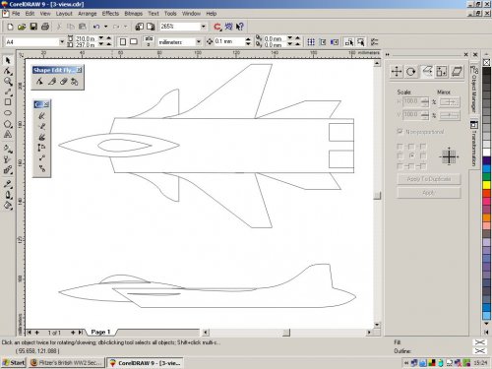Open the Layout menu
Image resolution: width=492 pixels, height=369 pixels.
[64, 14]
